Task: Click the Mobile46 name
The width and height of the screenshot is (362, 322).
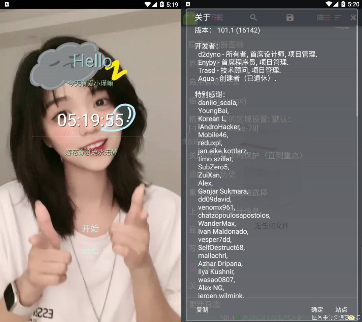Action: click(x=213, y=135)
